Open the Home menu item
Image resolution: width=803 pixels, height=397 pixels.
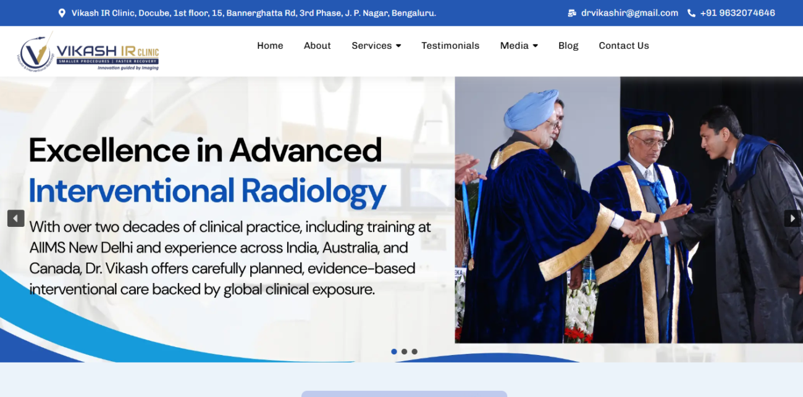click(270, 46)
